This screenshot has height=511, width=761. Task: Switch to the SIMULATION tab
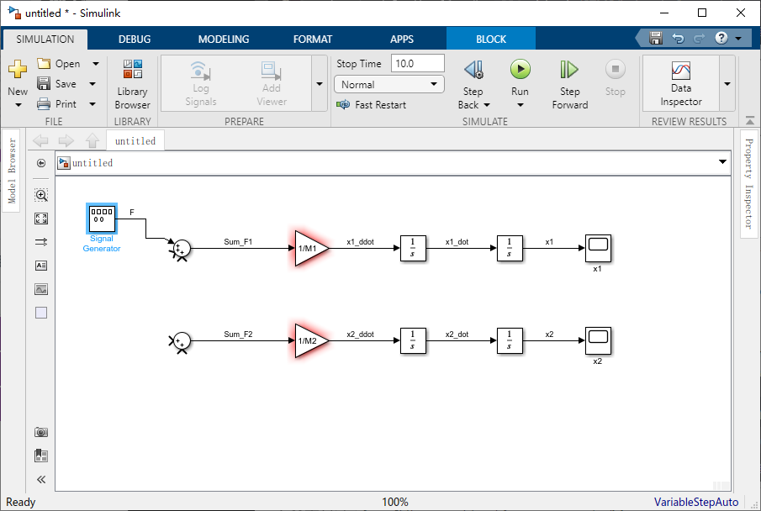coord(45,40)
